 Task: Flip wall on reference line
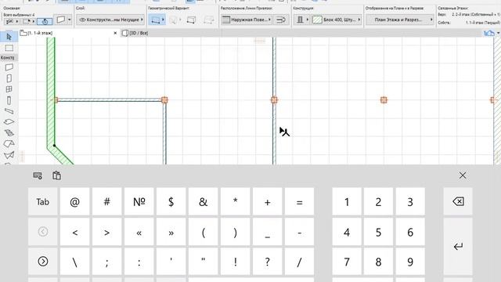(280, 20)
